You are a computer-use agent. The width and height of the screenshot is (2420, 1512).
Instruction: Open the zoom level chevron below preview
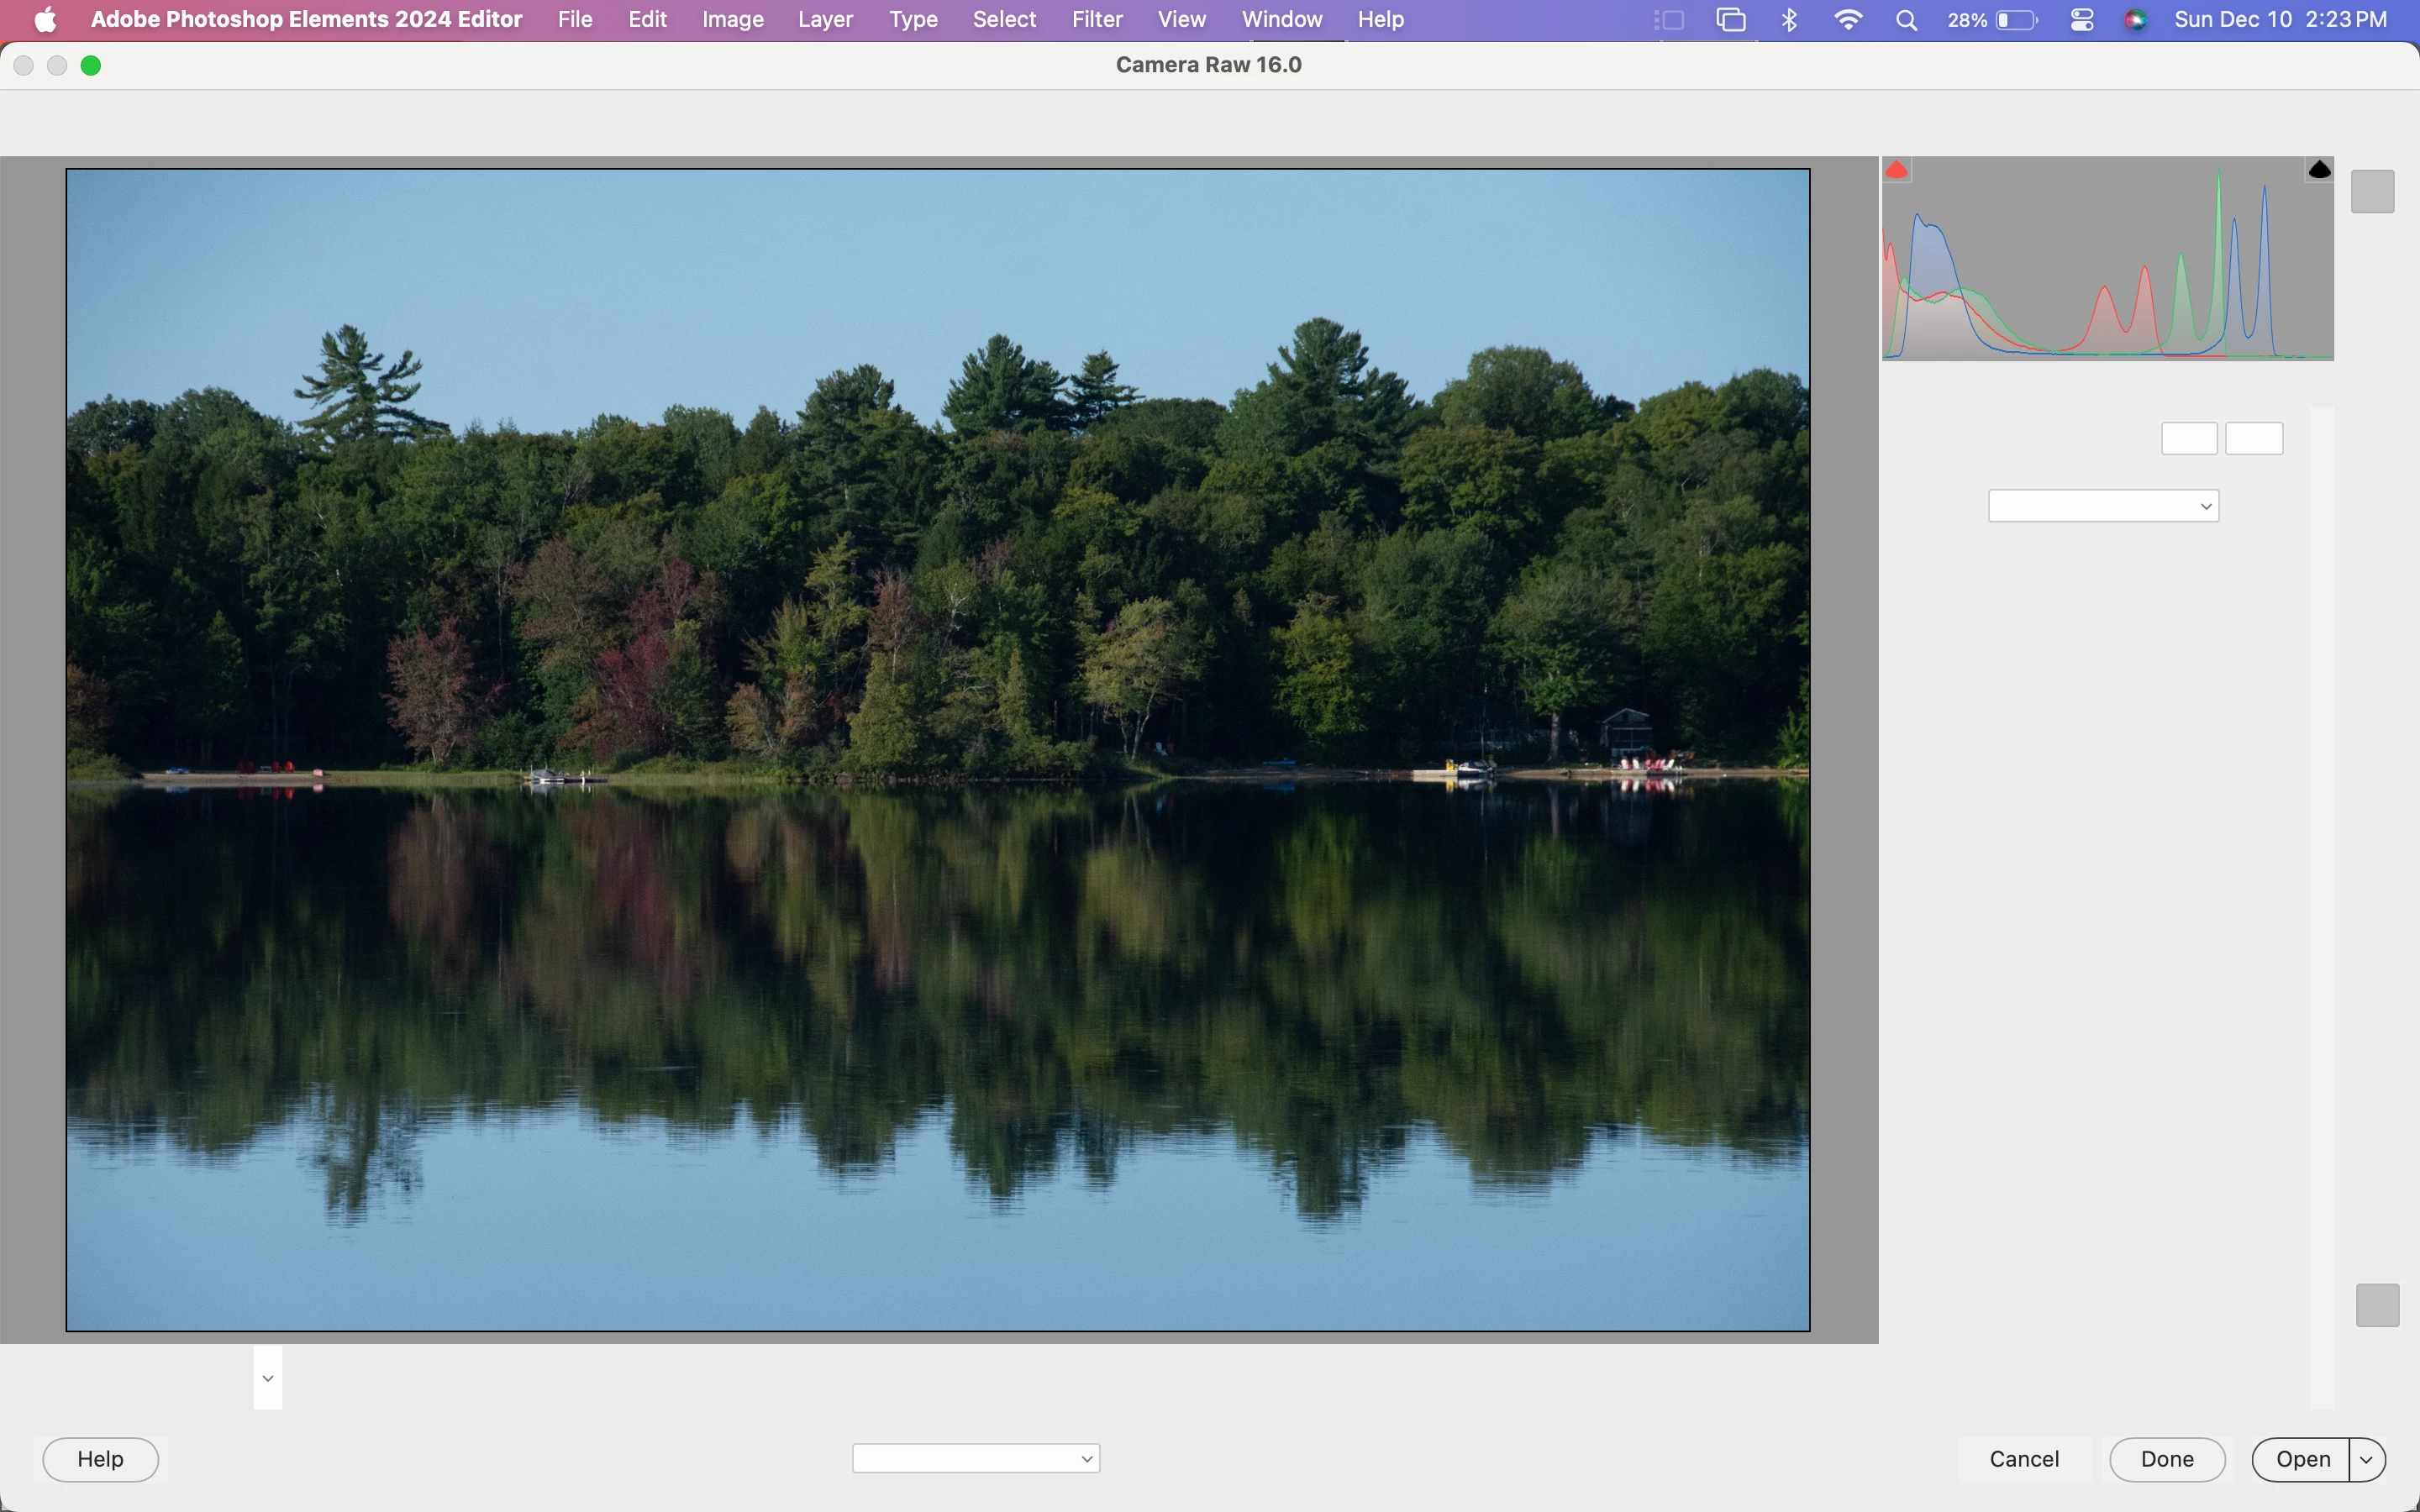click(x=268, y=1378)
